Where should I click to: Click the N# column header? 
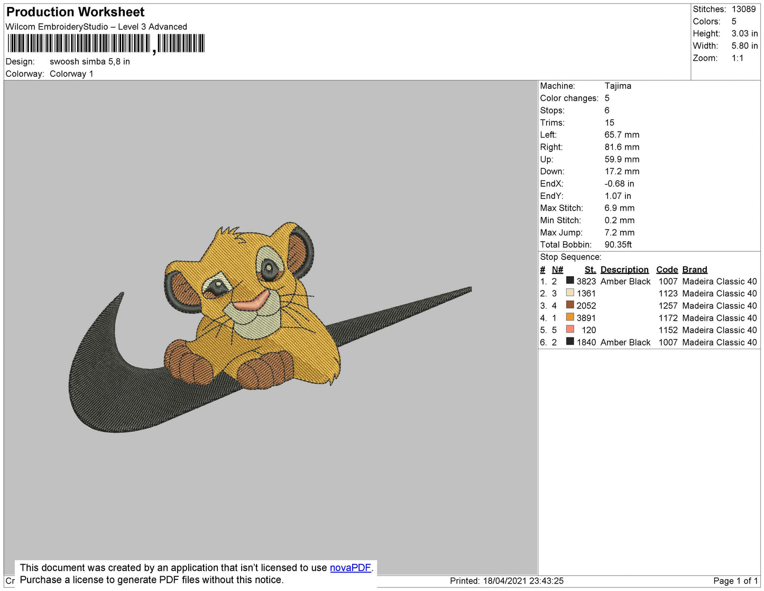(x=557, y=269)
